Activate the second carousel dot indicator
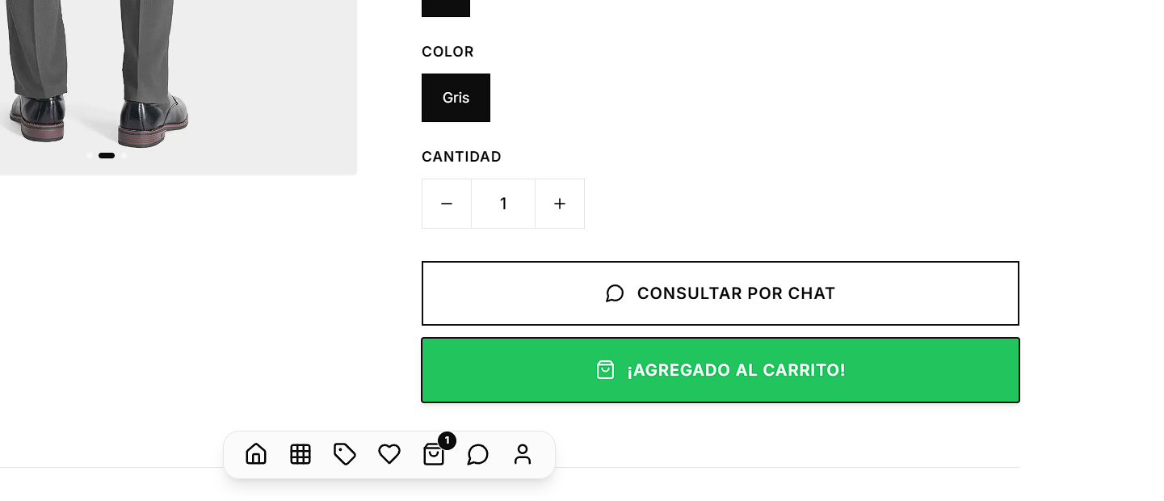Image resolution: width=1164 pixels, height=501 pixels. [x=107, y=155]
